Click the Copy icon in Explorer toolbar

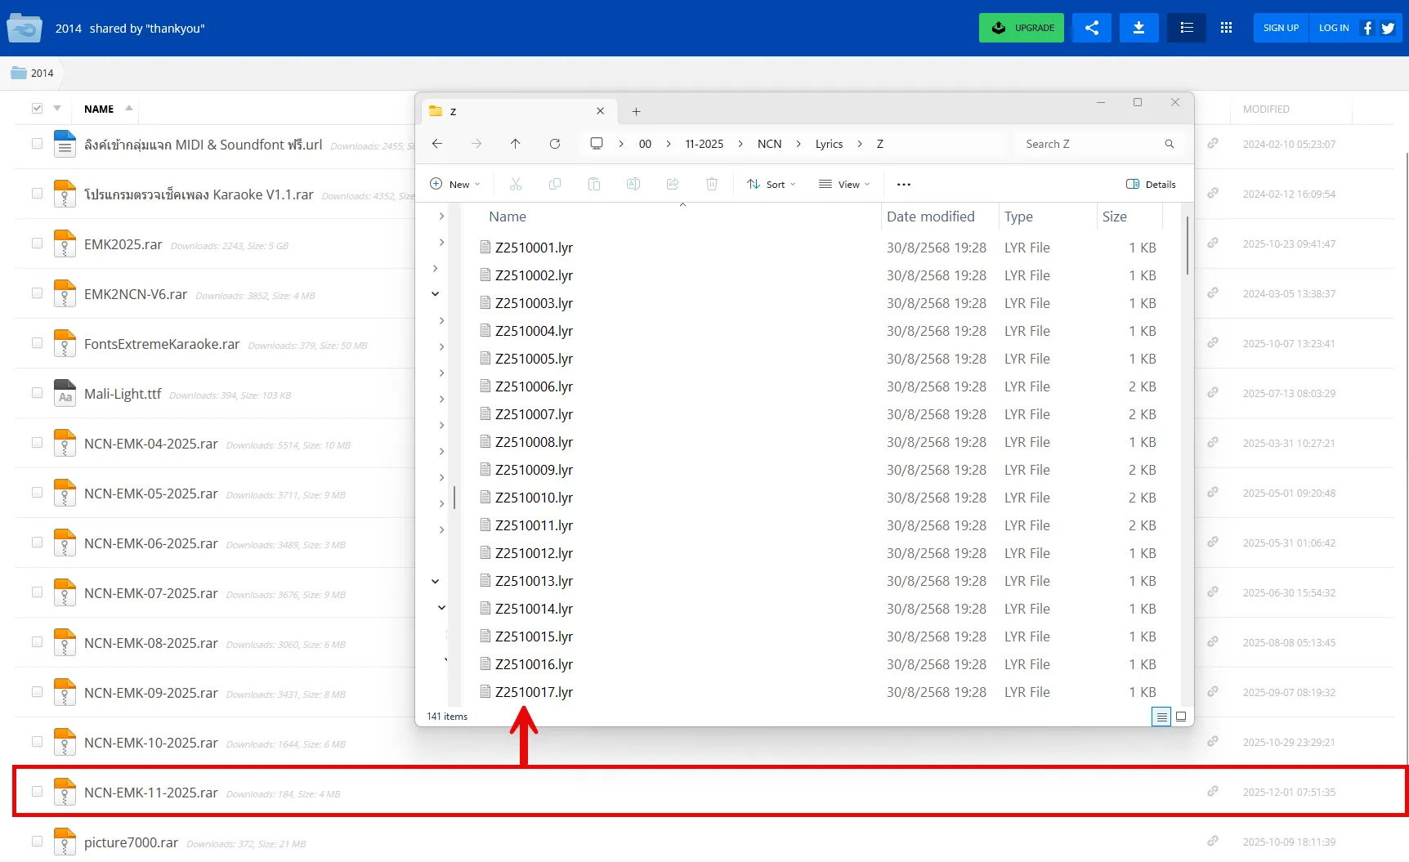tap(555, 184)
